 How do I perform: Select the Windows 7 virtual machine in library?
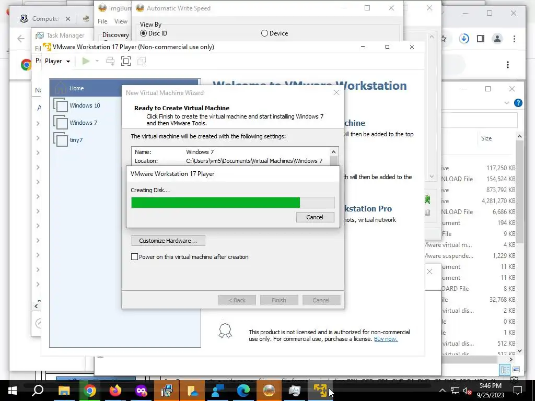[x=83, y=122]
